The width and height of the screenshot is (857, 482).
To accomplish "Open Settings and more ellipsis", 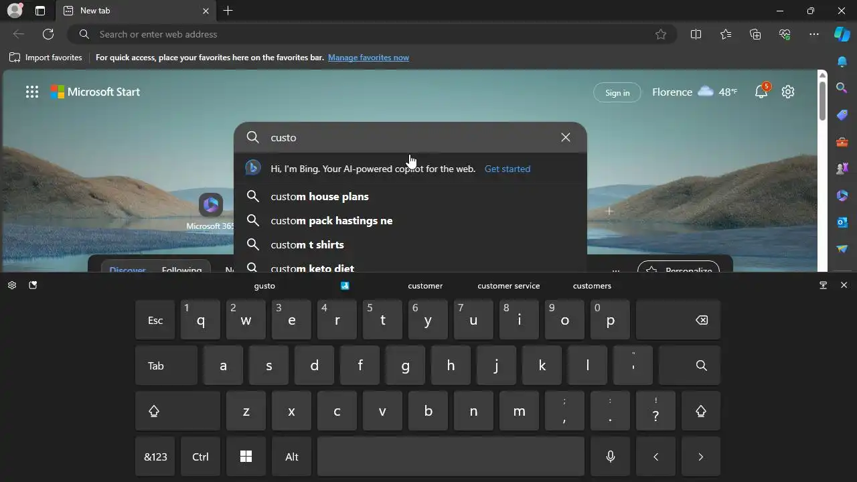I will coord(814,34).
